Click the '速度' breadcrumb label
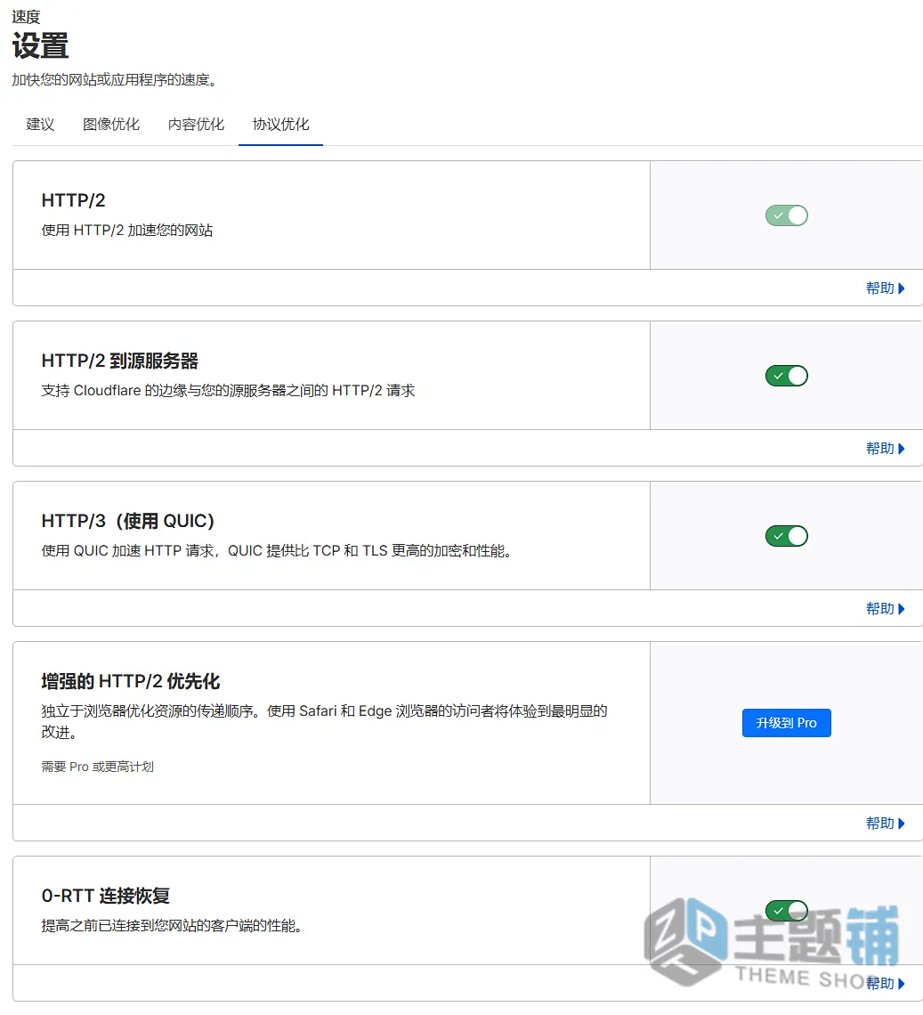923x1015 pixels. [x=26, y=17]
